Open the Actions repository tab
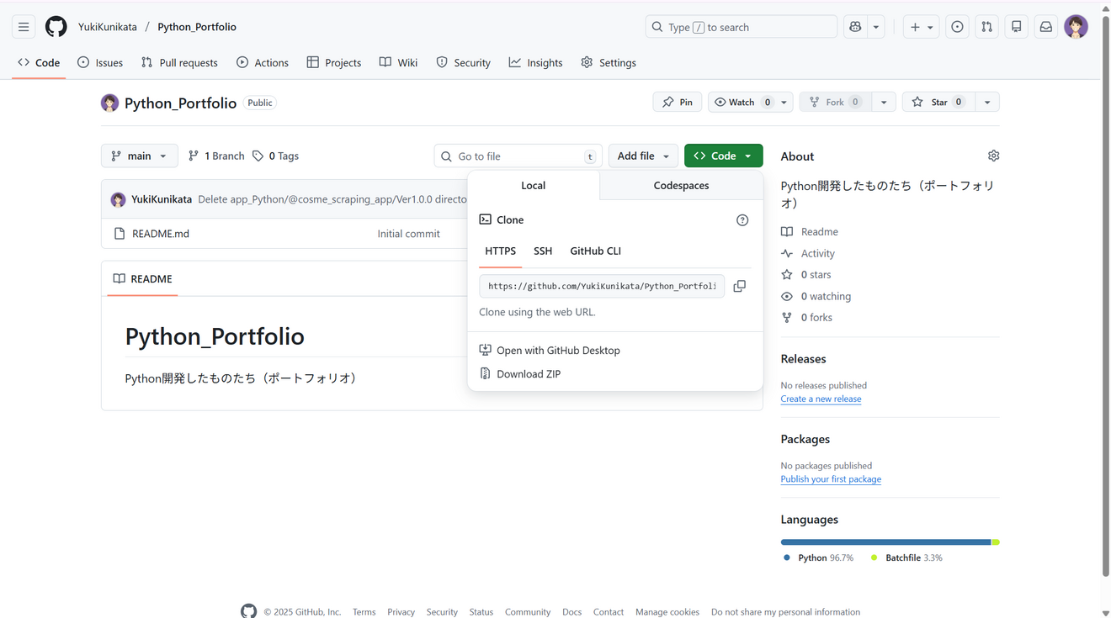1111x618 pixels. pyautogui.click(x=263, y=62)
